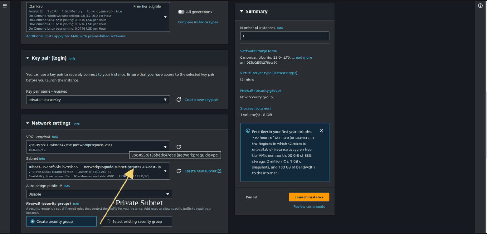The height and width of the screenshot is (234, 487).
Task: Refresh the subnet list
Action: coord(179,171)
